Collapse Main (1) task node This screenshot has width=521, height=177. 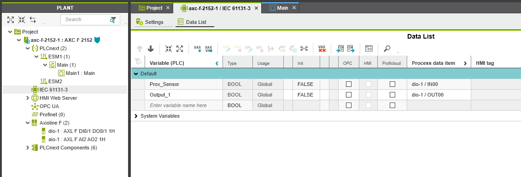[45, 65]
